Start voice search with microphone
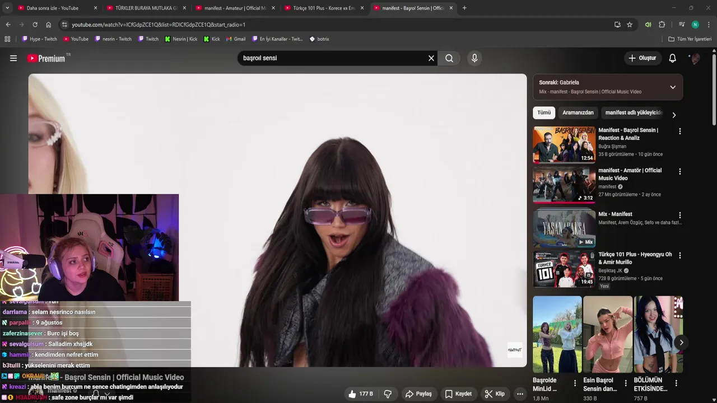Screen dimensions: 717x403 point(474,58)
